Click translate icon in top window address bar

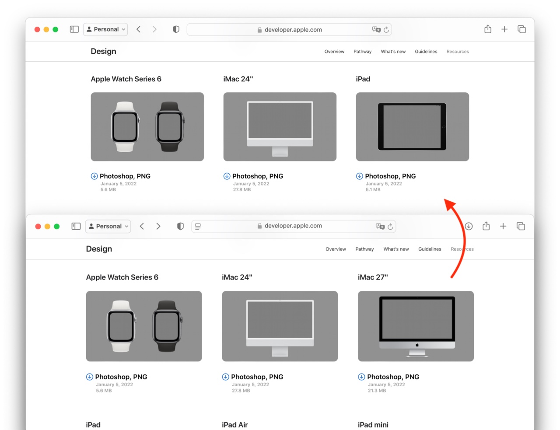click(376, 29)
